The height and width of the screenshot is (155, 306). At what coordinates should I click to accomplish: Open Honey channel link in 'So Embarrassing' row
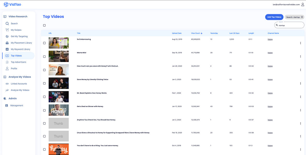[270, 39]
